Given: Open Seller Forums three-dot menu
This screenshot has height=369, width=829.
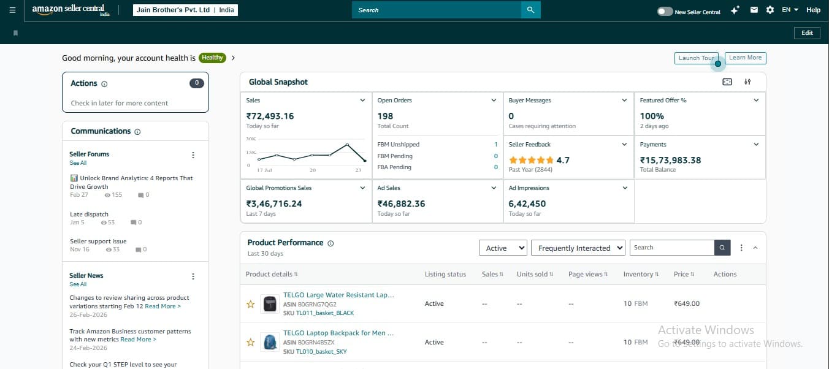Looking at the screenshot, I should [193, 155].
